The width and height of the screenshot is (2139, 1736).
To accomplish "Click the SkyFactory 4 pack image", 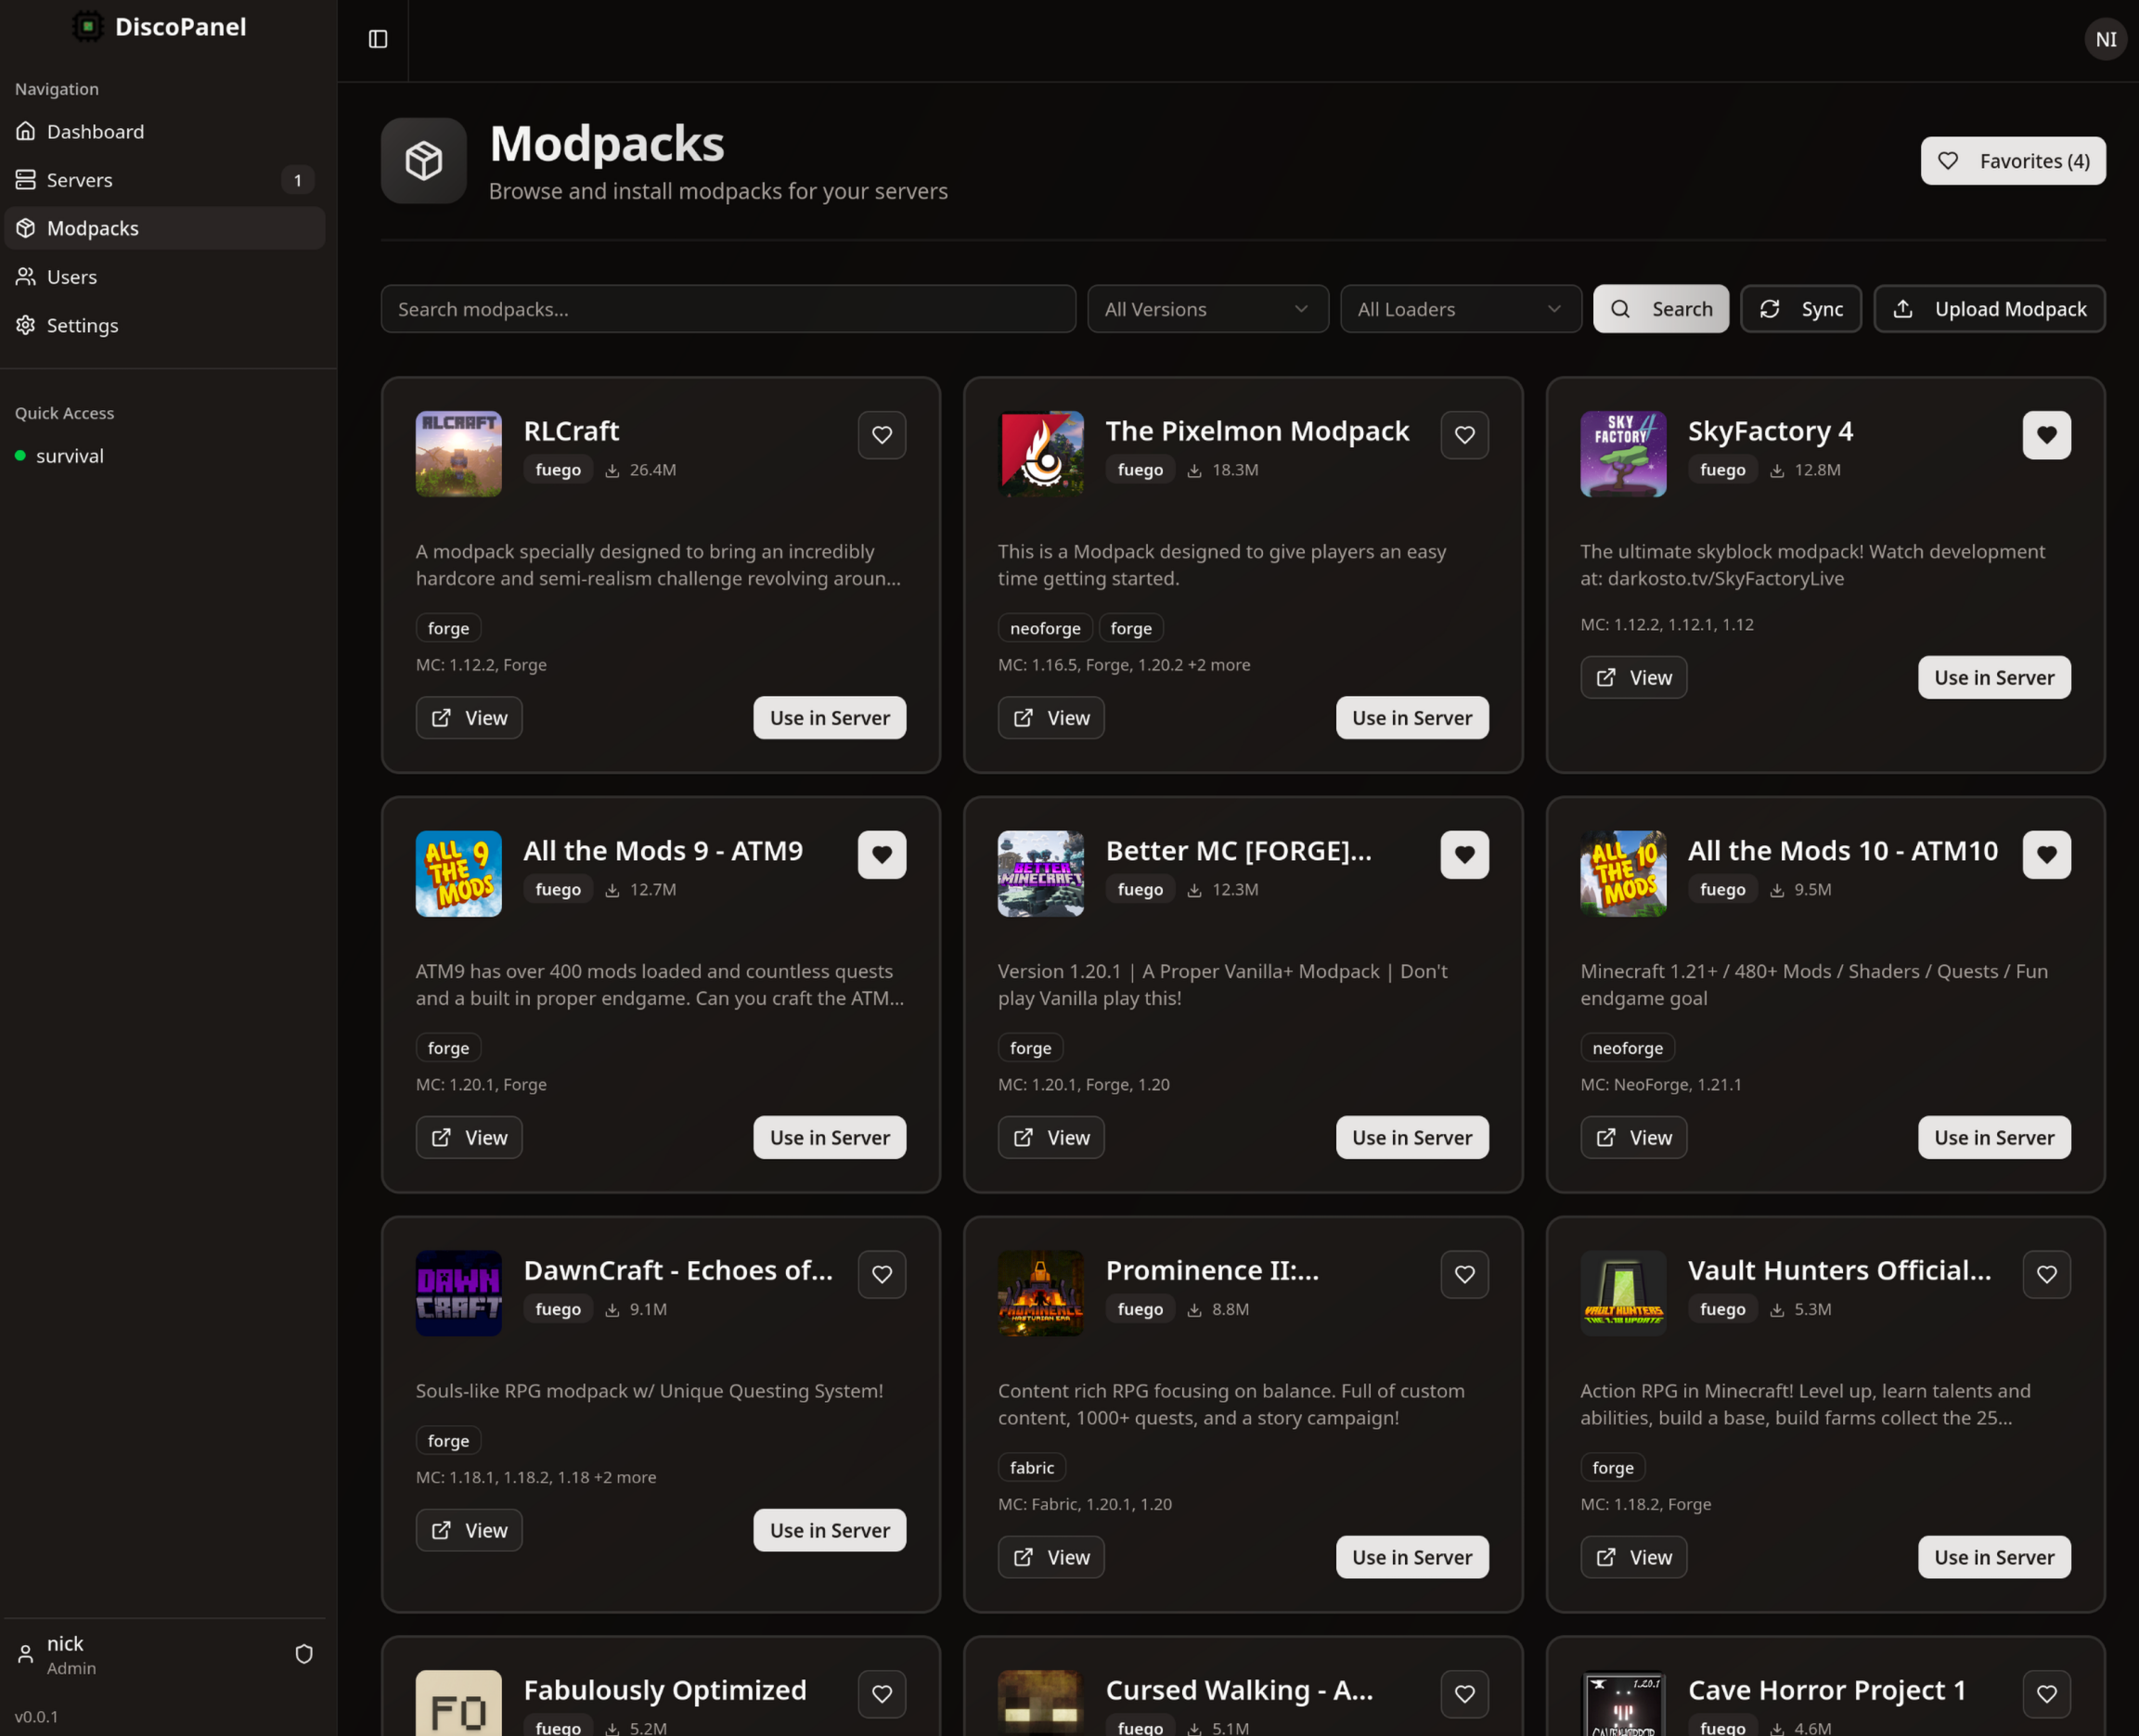I will pos(1623,454).
